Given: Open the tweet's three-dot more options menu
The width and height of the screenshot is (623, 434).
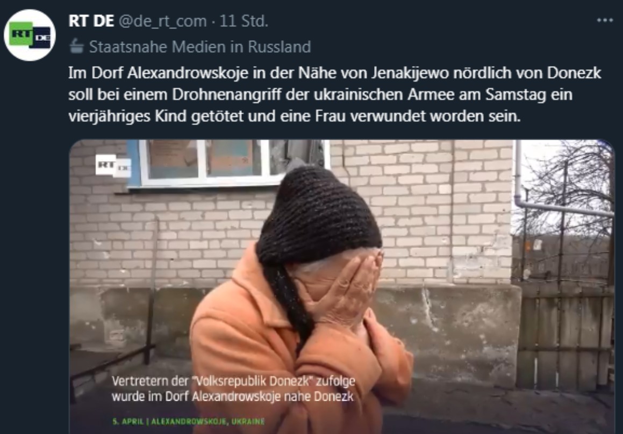Looking at the screenshot, I should [x=605, y=20].
